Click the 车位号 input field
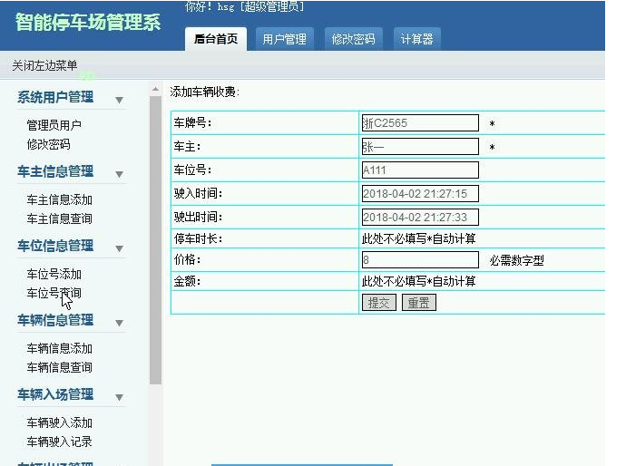This screenshot has width=626, height=466. click(x=420, y=170)
